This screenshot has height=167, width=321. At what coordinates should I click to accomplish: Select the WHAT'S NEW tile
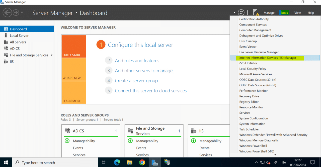pyautogui.click(x=74, y=69)
